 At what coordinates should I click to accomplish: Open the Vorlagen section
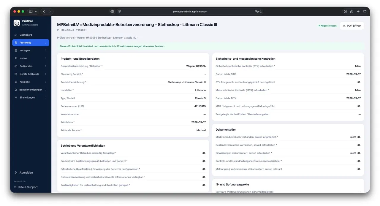coord(31,50)
